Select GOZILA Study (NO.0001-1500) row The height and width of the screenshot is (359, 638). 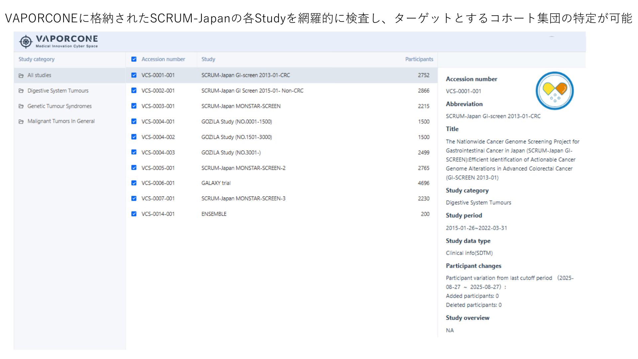(x=281, y=121)
